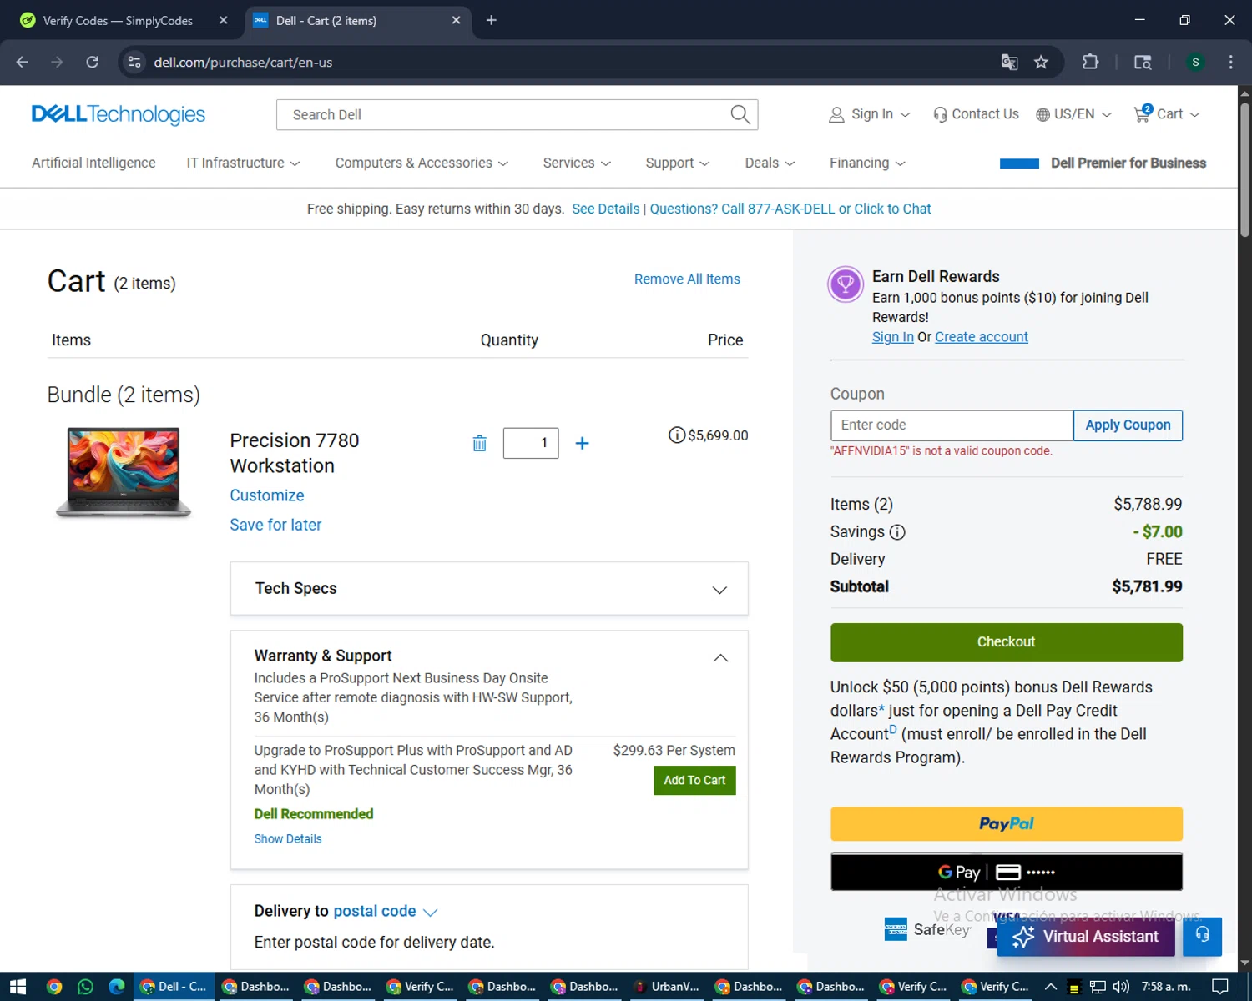The height and width of the screenshot is (1001, 1252).
Task: Open Microsoft Edge from the taskbar
Action: coord(117,987)
